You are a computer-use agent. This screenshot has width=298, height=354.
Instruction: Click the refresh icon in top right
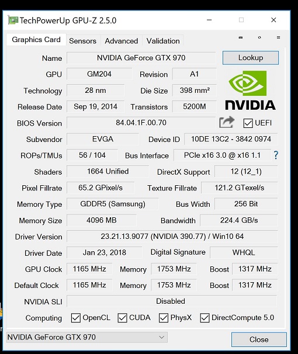(x=259, y=37)
